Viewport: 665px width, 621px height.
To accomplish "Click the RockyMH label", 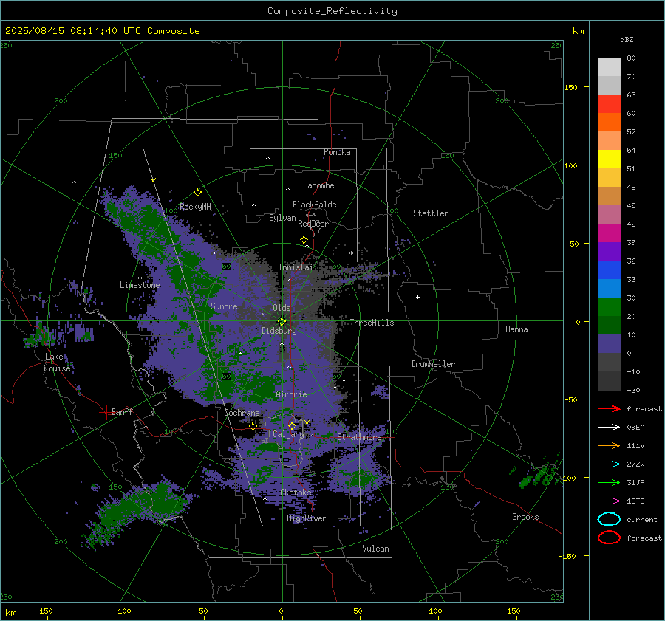I will pos(195,207).
